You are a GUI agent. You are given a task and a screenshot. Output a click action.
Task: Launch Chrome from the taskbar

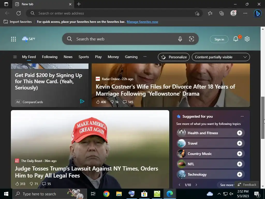106,194
